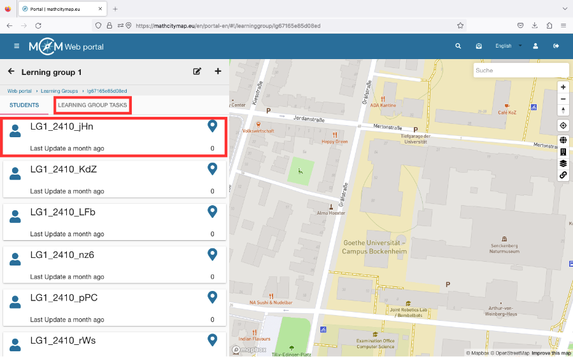This screenshot has height=357, width=573.
Task: Select the Students tab
Action: tap(24, 105)
